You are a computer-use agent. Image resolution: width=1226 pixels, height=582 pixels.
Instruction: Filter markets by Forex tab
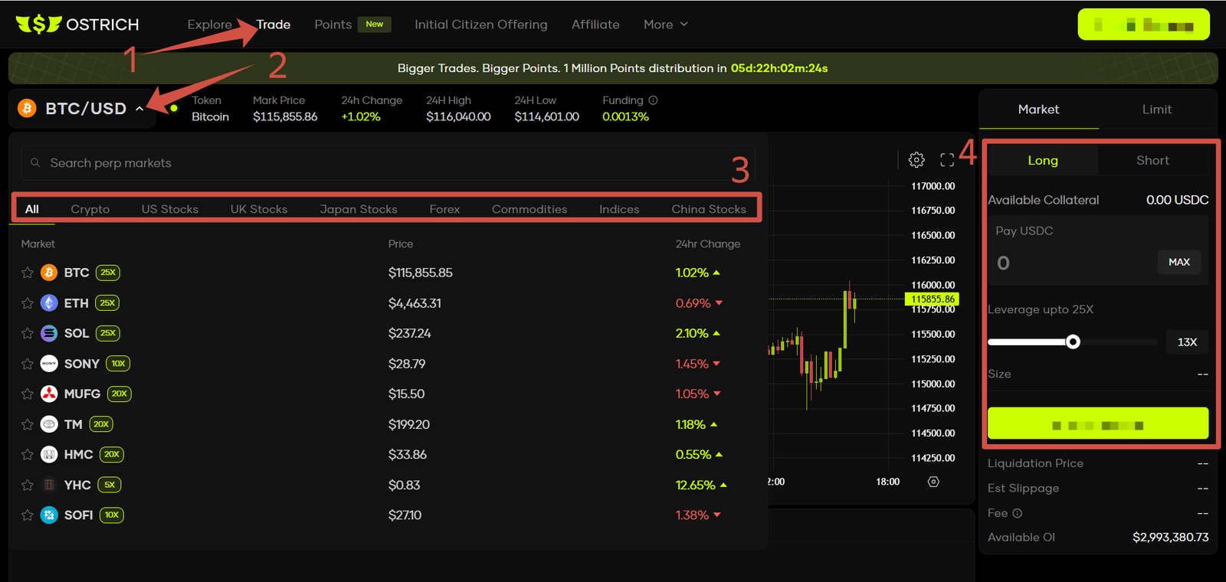coord(444,209)
